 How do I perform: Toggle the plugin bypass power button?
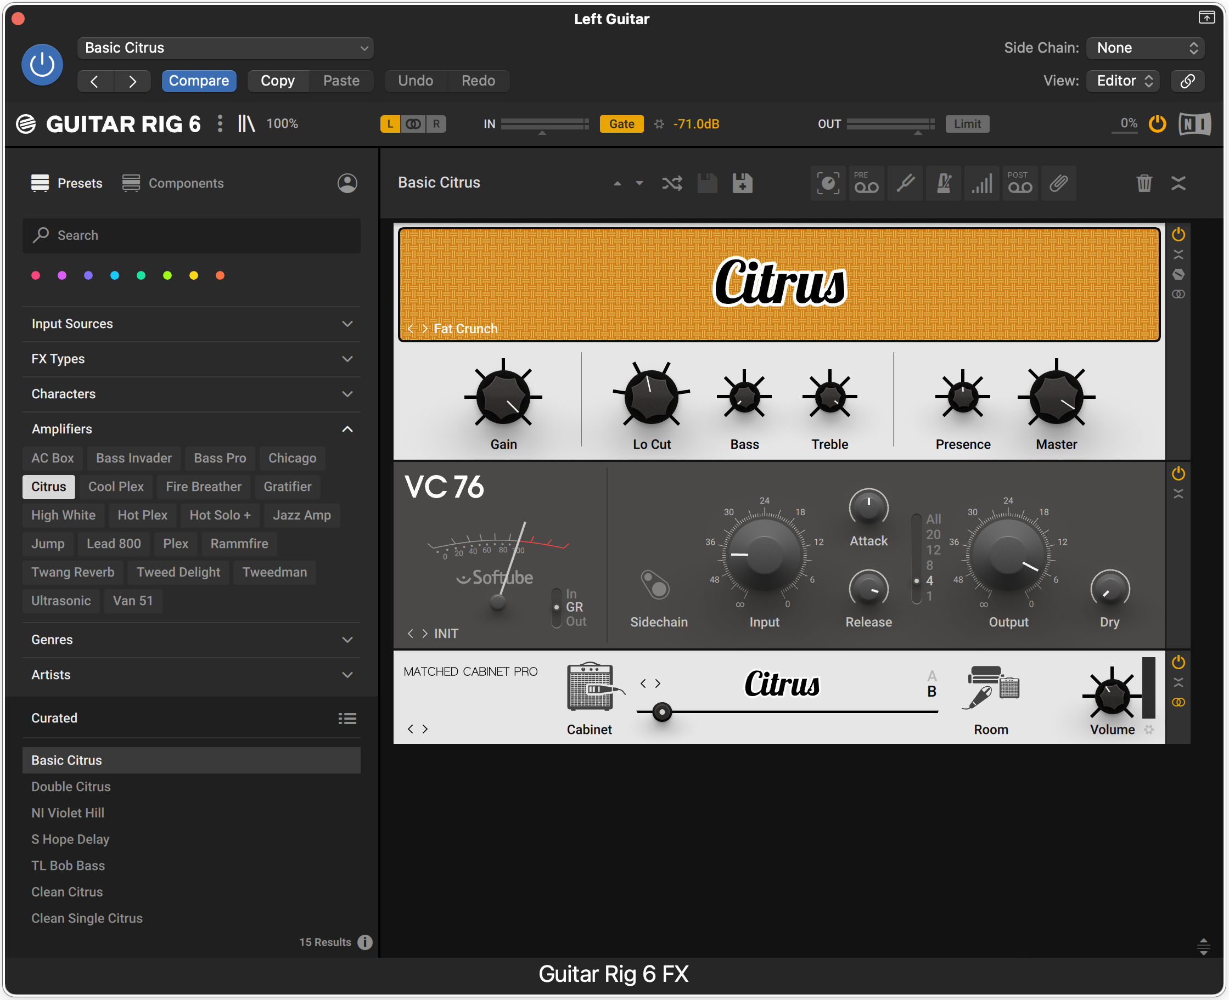(x=42, y=64)
